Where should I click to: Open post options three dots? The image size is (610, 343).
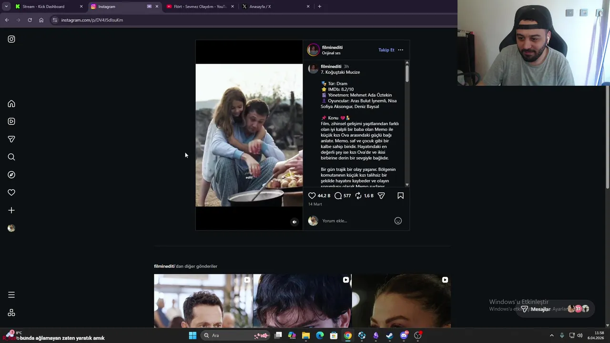click(x=400, y=50)
